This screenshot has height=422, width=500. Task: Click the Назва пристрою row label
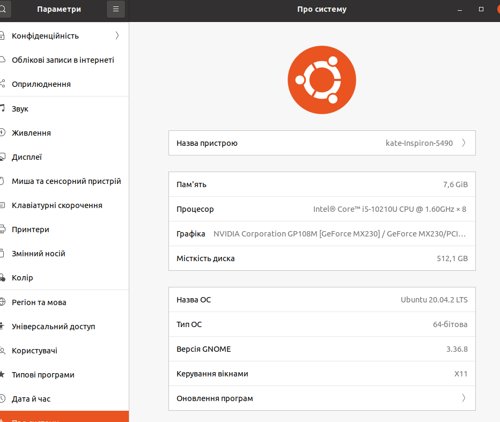pyautogui.click(x=207, y=143)
